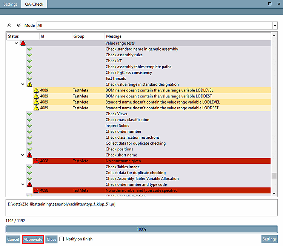Collapse Check order number and type code node
283x246 pixels.
23,184
